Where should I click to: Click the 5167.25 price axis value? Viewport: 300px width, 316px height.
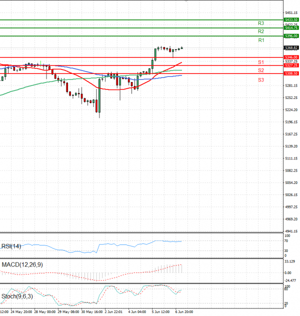click(291, 134)
